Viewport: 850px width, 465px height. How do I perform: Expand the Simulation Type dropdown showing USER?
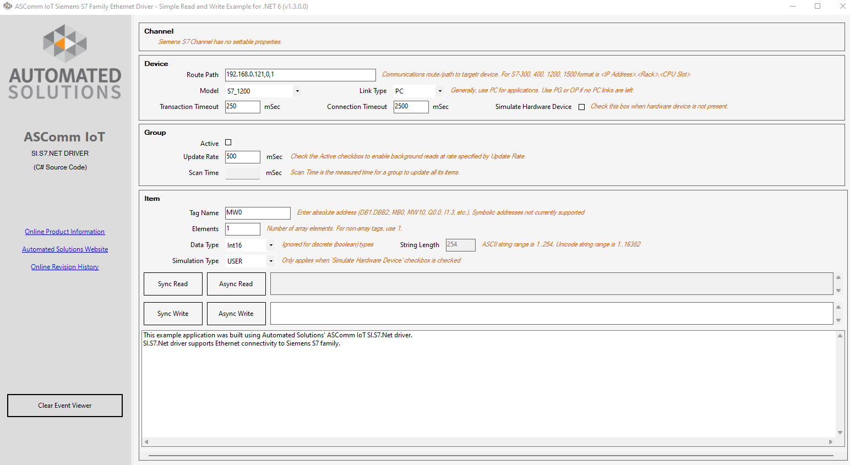[x=250, y=261]
